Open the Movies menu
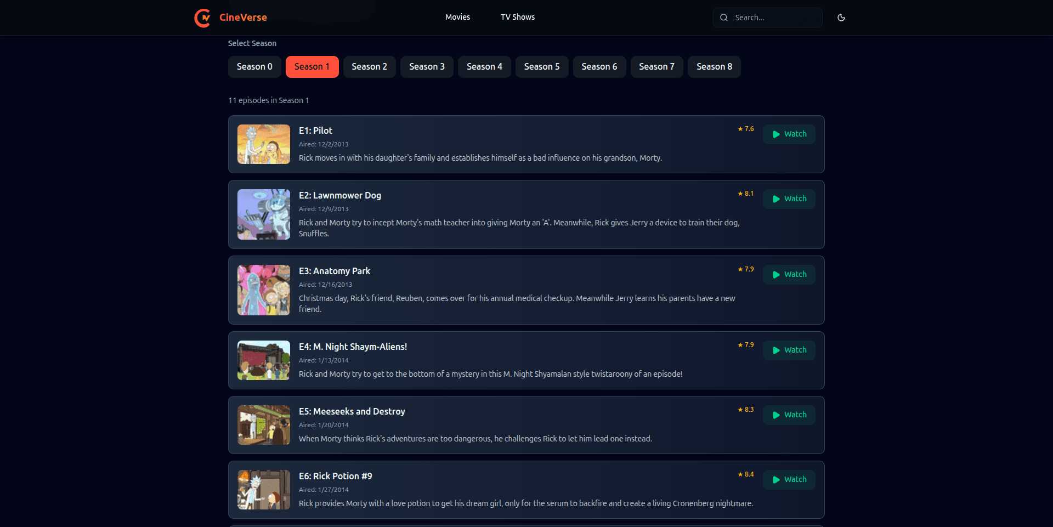 pos(457,17)
